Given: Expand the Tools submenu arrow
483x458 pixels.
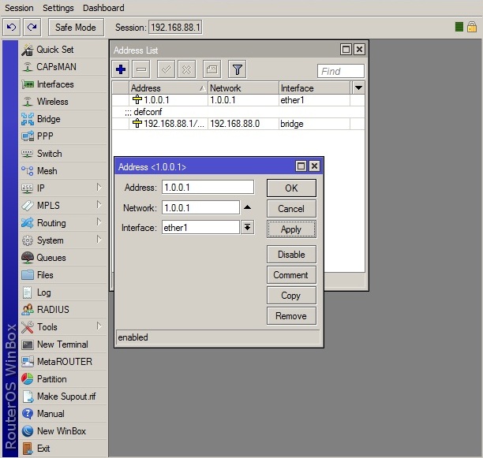Looking at the screenshot, I should point(99,326).
